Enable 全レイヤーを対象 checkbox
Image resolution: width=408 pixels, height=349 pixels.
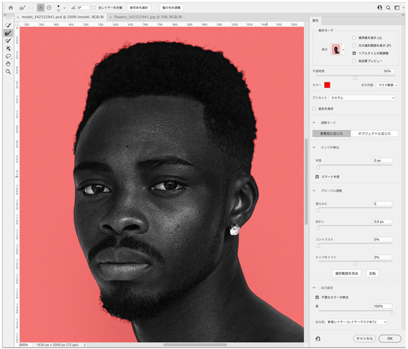(x=94, y=7)
